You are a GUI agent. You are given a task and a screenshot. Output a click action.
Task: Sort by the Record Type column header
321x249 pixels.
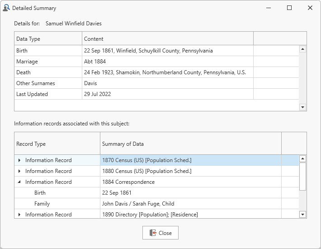pos(57,144)
